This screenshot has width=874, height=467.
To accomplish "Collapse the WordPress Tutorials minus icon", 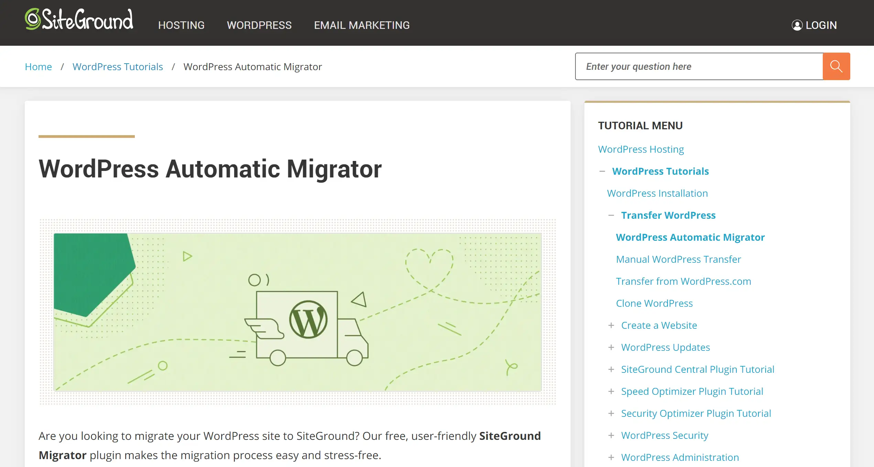I will point(602,171).
